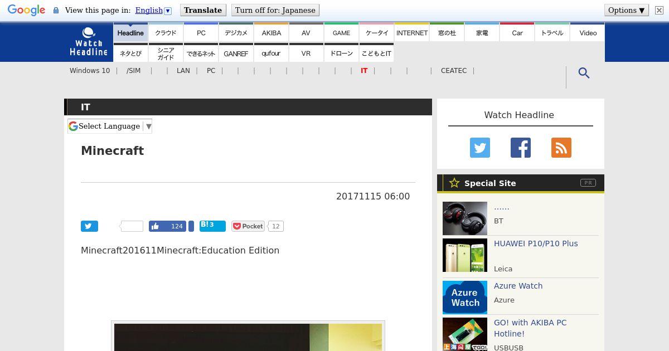
Task: Open the Watch Headline logo
Action: [x=89, y=42]
